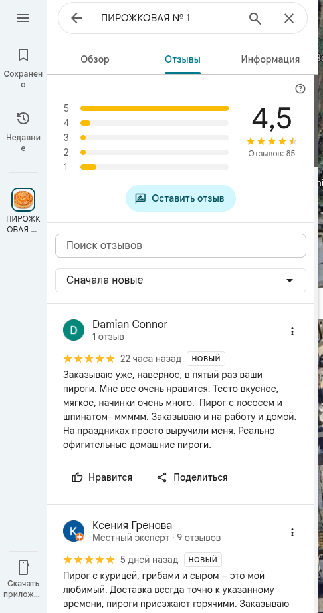The image size is (323, 613).
Task: Click the 3-star rating bar
Action: point(154,138)
